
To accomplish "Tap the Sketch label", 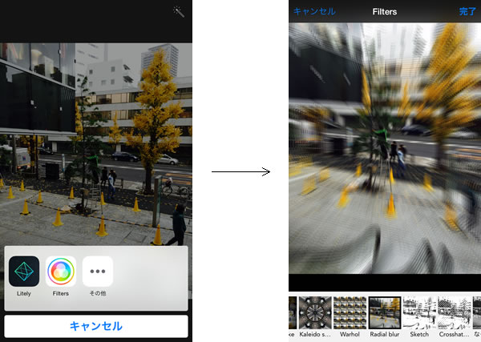I will [x=419, y=334].
